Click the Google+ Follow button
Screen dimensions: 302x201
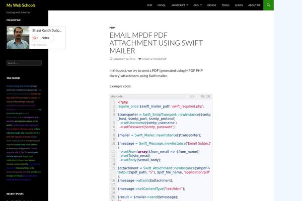pyautogui.click(x=43, y=38)
